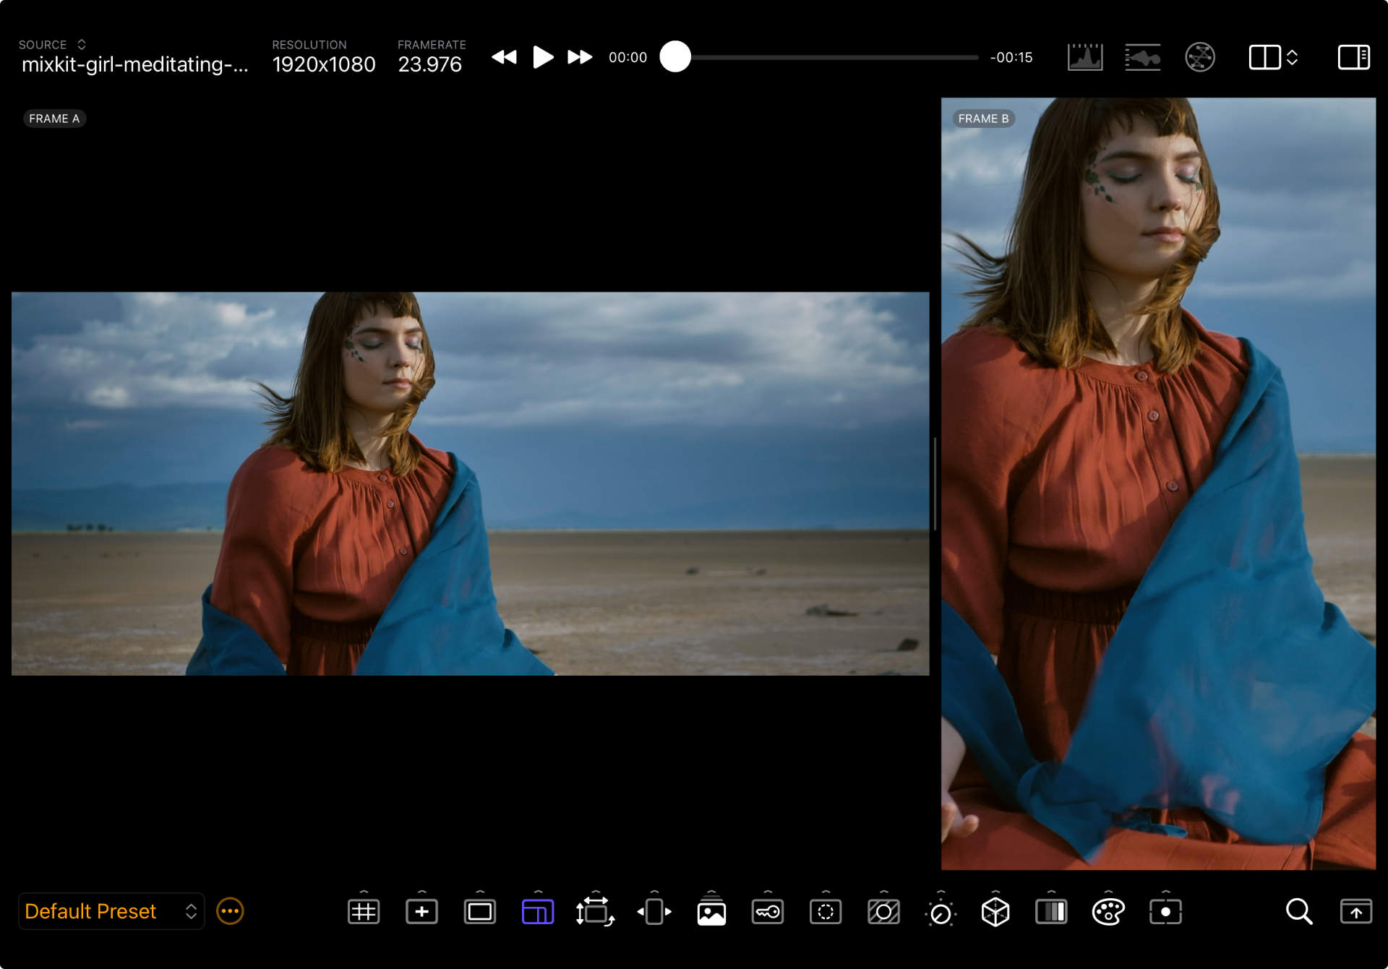Click the center crosshair marker tool

click(x=421, y=912)
